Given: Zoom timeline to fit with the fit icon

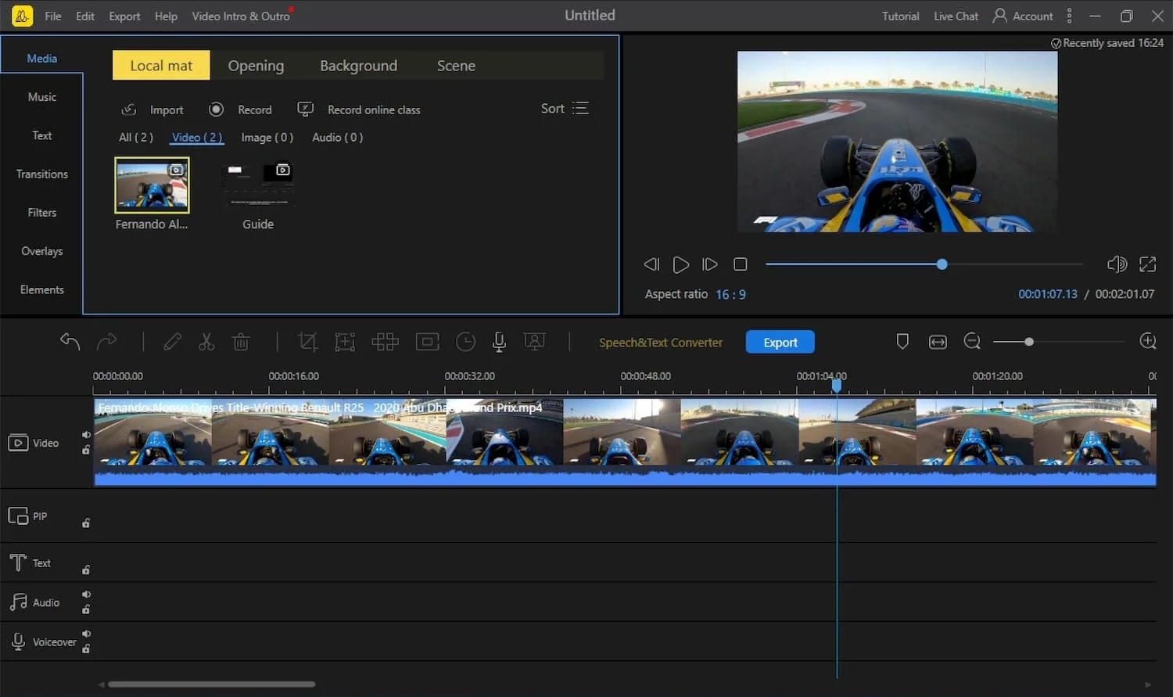Looking at the screenshot, I should [x=938, y=341].
